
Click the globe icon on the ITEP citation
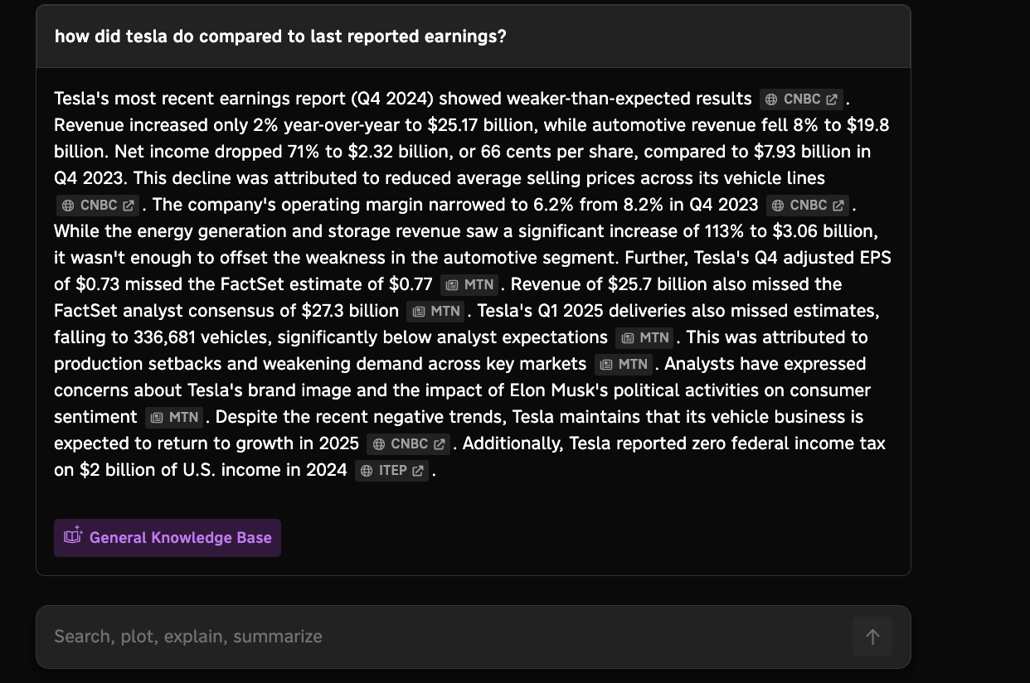point(367,471)
